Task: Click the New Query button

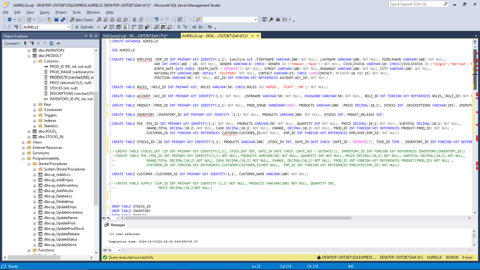Action: pos(82,19)
